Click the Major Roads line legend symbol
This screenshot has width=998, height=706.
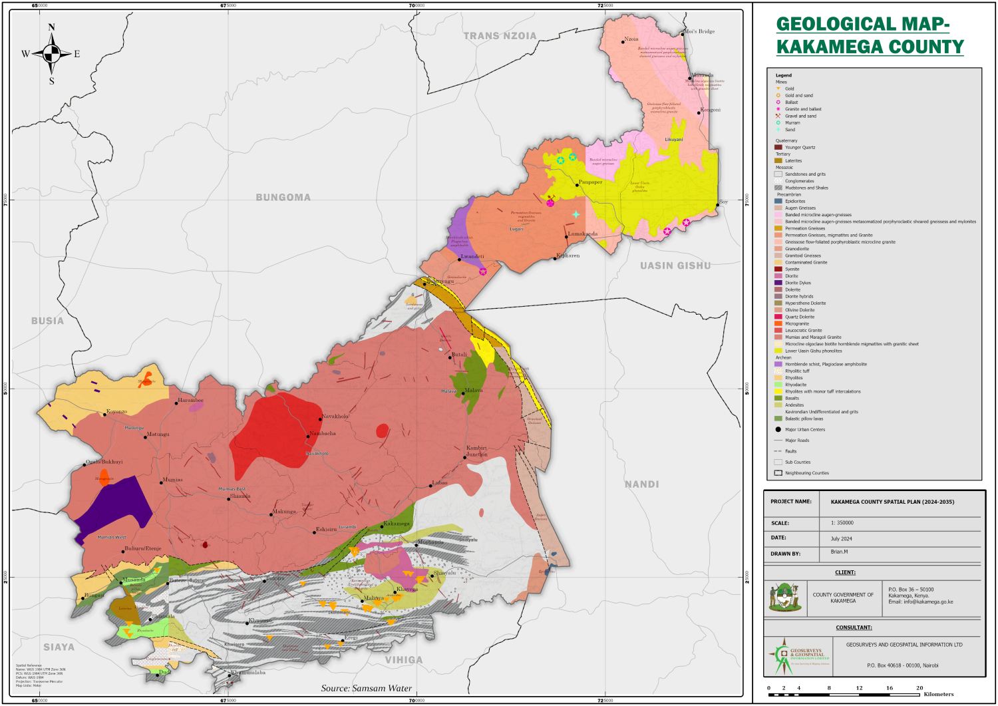(x=778, y=441)
